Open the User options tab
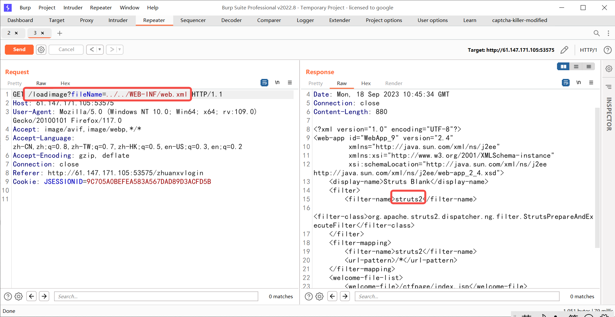This screenshot has width=615, height=317. (433, 20)
